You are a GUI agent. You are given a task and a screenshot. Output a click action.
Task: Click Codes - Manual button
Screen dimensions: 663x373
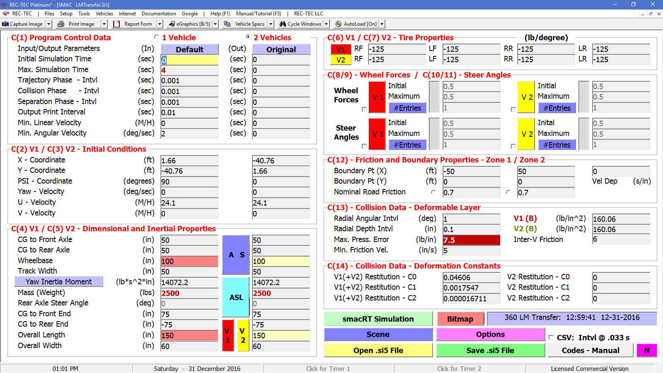pyautogui.click(x=590, y=350)
